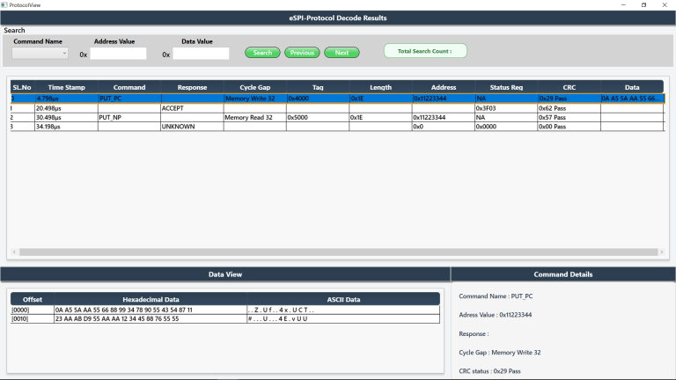Minimize the ProtocolView window

tap(623, 4)
